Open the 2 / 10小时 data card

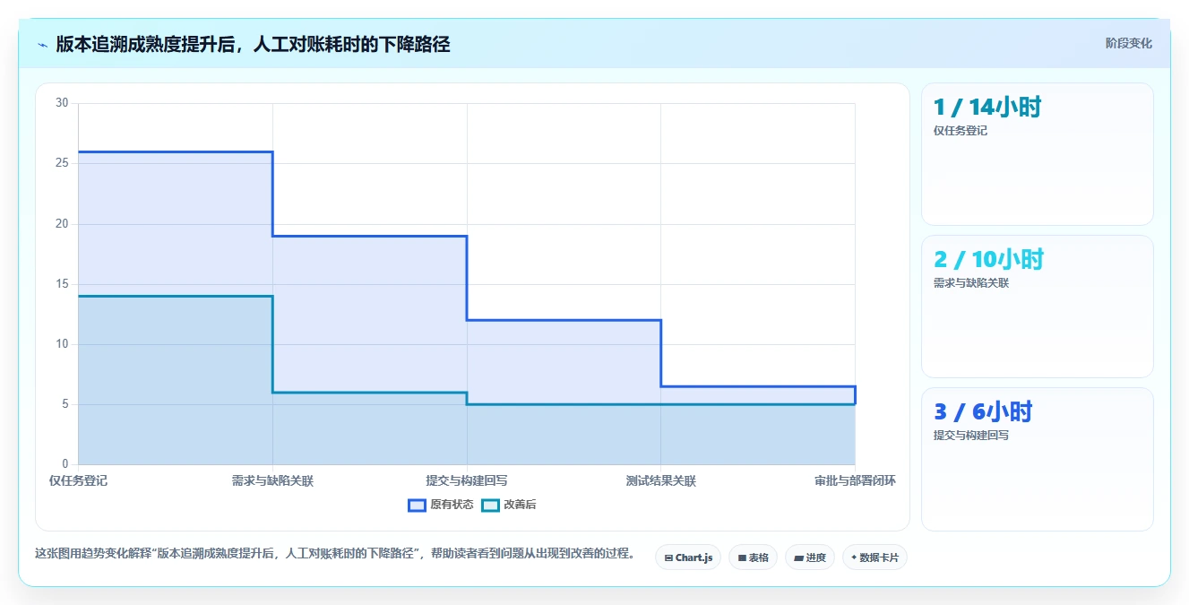pos(1037,307)
